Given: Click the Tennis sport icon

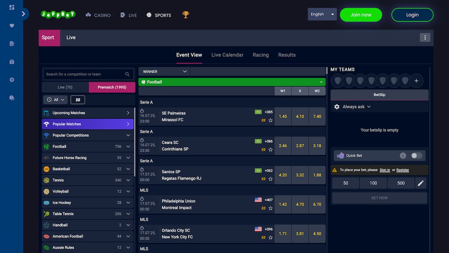Looking at the screenshot, I should tap(46, 180).
